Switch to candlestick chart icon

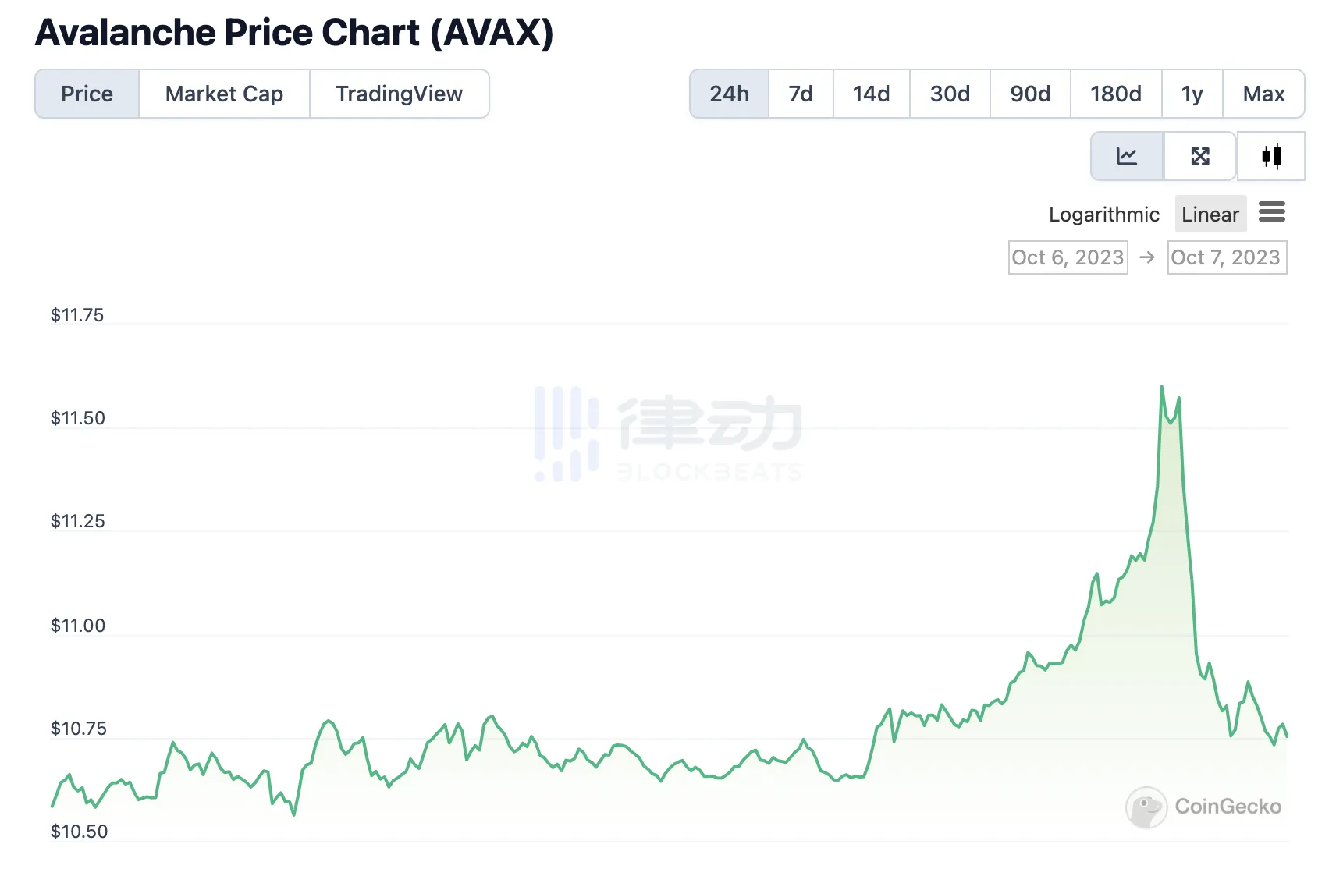pos(1271,156)
